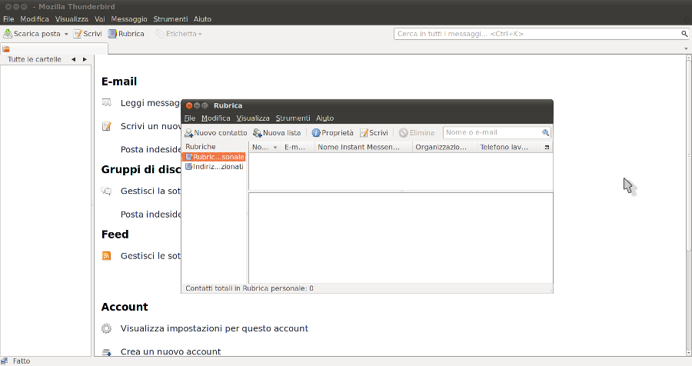
Task: Click Proprietà info button in Rubrica
Action: coord(333,132)
